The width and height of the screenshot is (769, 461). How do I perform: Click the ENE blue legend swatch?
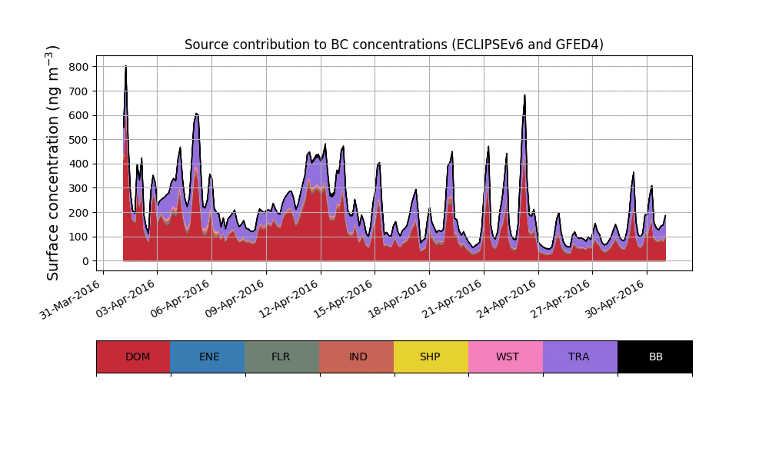pos(208,357)
